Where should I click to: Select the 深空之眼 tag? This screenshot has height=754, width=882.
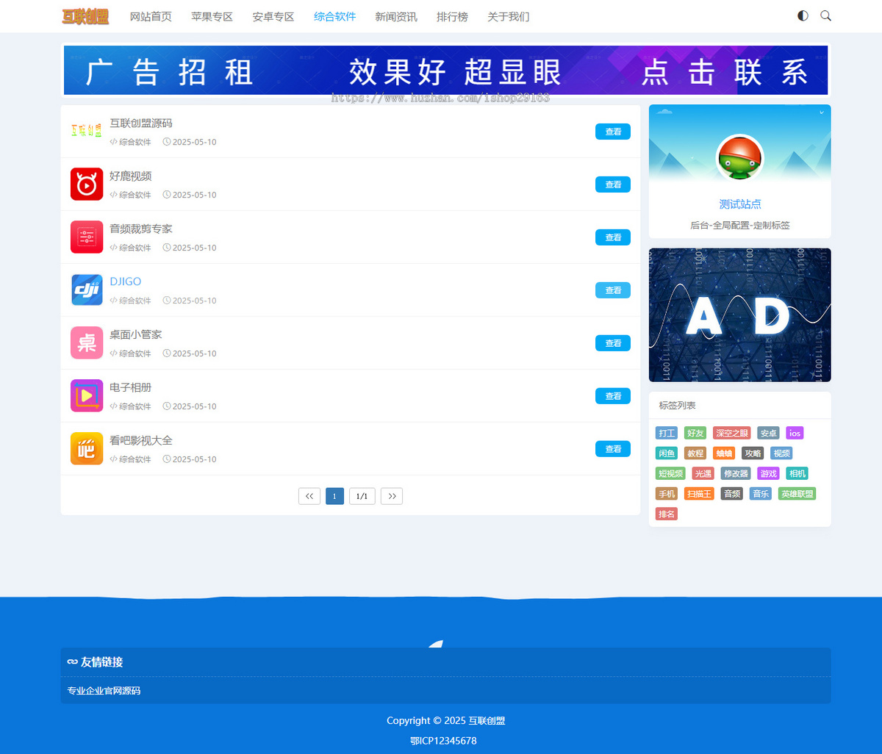pos(731,433)
